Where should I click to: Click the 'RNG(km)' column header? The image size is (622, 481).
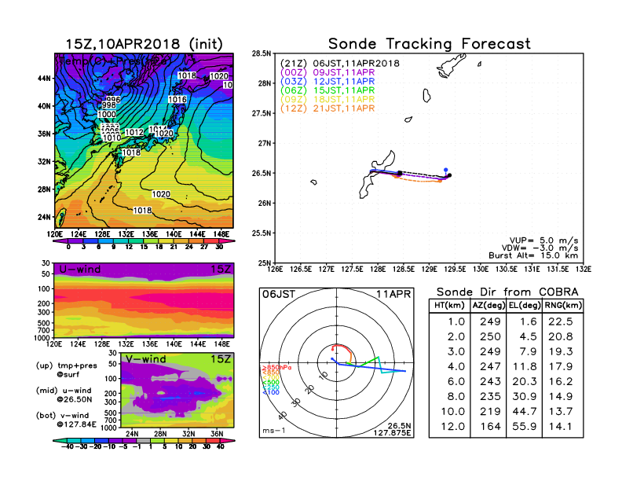pos(563,305)
